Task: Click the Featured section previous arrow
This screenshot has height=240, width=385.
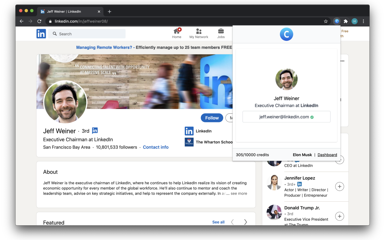Action: click(232, 222)
